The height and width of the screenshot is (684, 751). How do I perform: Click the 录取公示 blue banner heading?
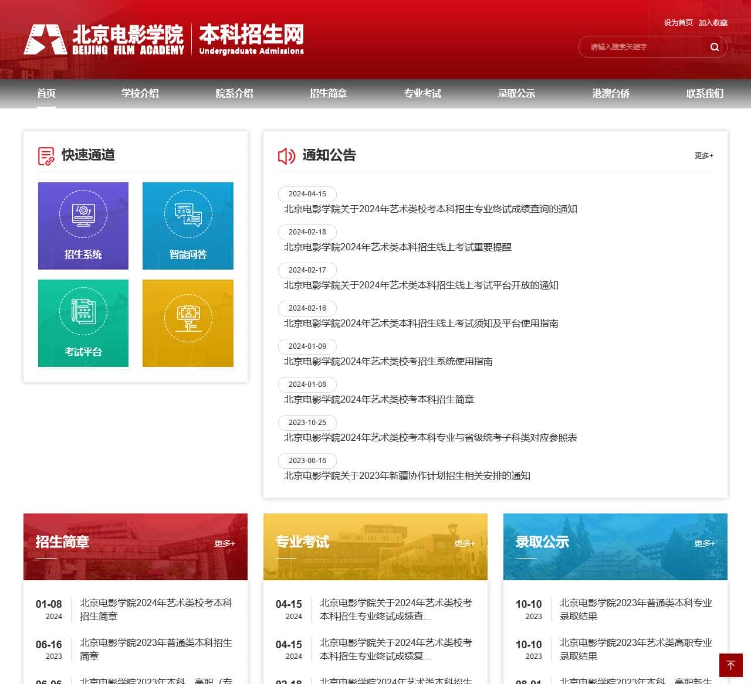pos(542,542)
